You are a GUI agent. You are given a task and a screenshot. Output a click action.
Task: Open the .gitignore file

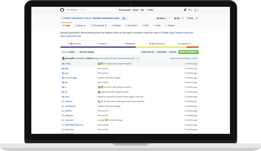pos(69,115)
